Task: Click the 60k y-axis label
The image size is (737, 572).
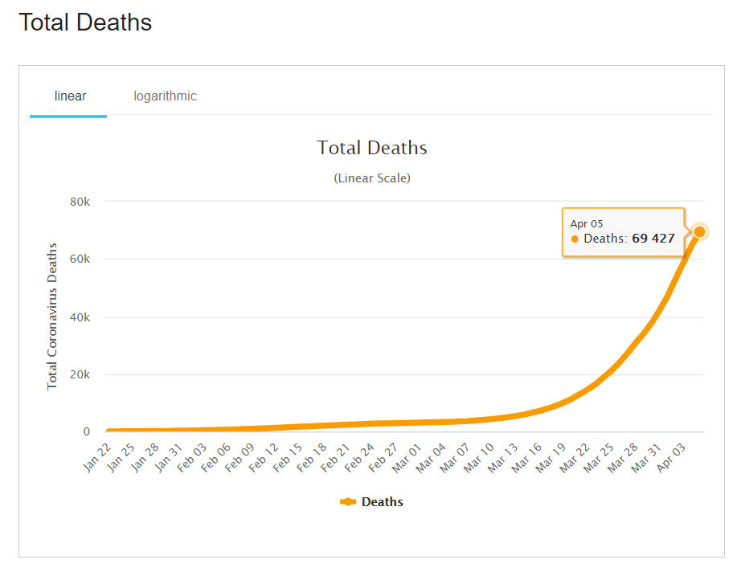Action: (80, 259)
